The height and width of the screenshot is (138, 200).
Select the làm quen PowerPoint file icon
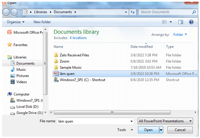point(56,74)
